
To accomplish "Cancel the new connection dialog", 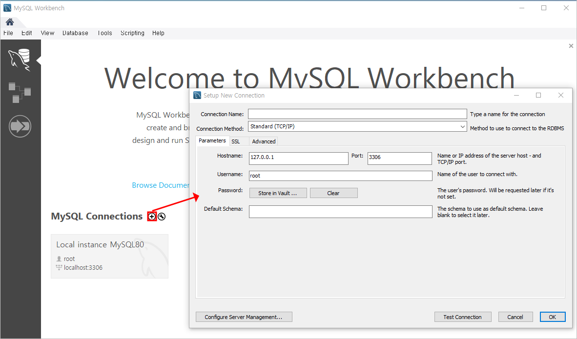I will (515, 317).
